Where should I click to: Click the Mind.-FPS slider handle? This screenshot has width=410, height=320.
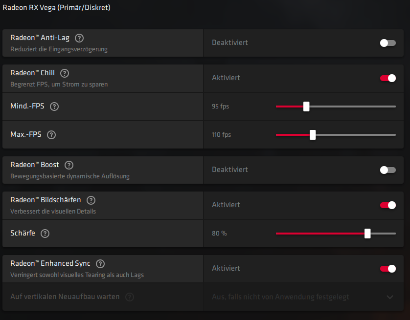tap(306, 107)
